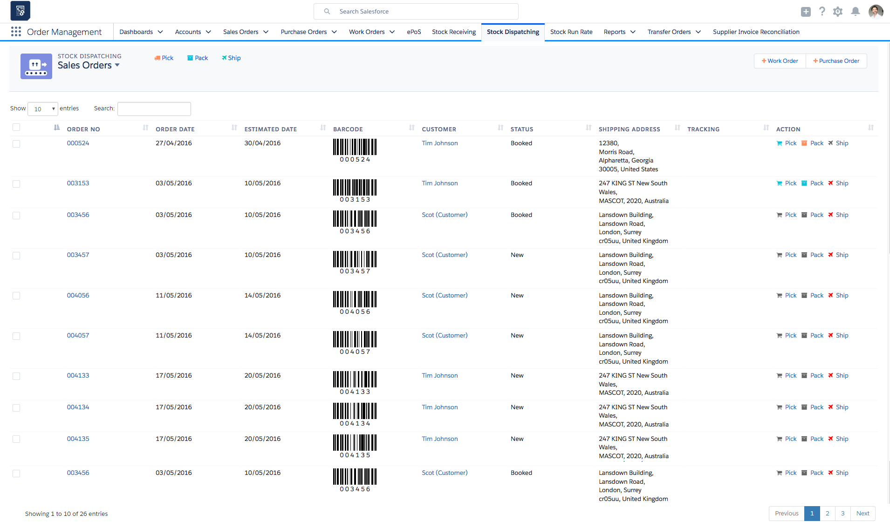Tick the select-all checkbox in table header
The width and height of the screenshot is (890, 528).
(16, 128)
